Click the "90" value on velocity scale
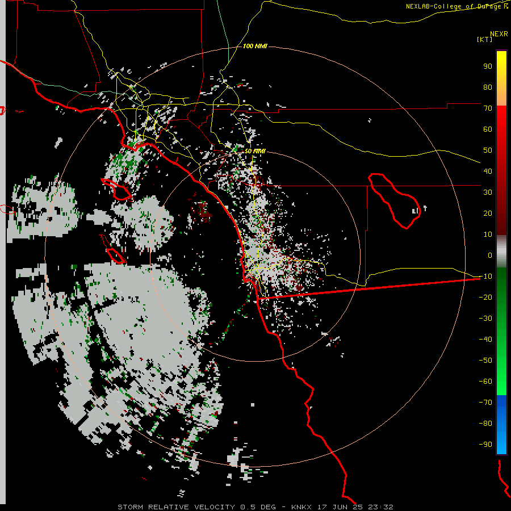 [488, 66]
